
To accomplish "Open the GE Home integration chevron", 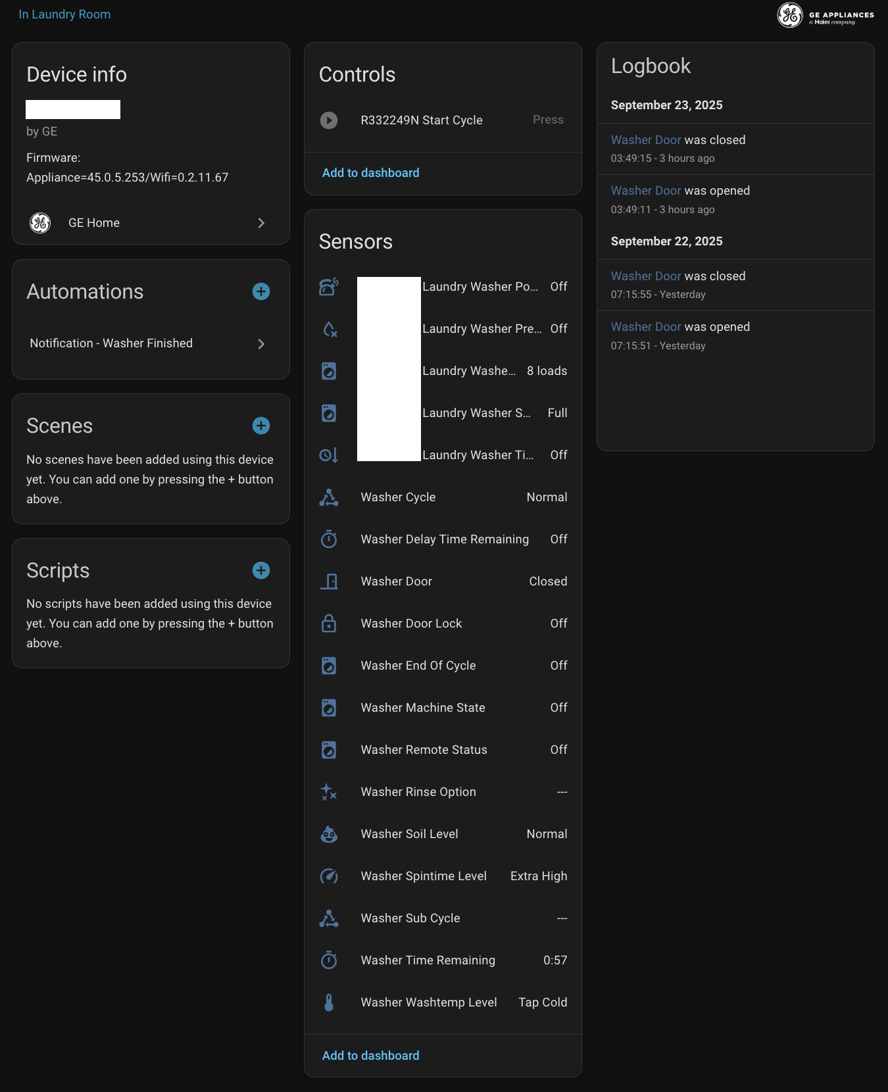I will point(261,223).
